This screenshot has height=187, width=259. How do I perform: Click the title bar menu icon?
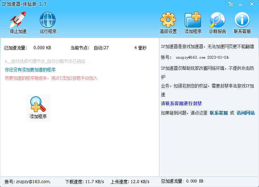(230, 4)
